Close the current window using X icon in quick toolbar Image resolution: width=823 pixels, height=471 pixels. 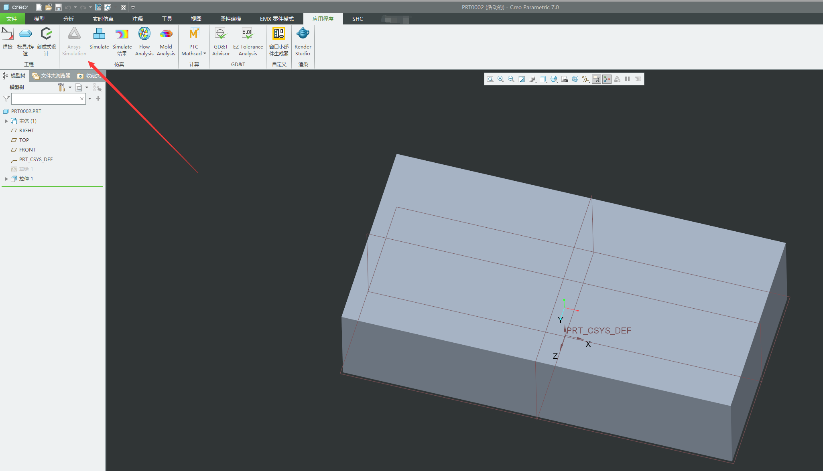coord(123,7)
